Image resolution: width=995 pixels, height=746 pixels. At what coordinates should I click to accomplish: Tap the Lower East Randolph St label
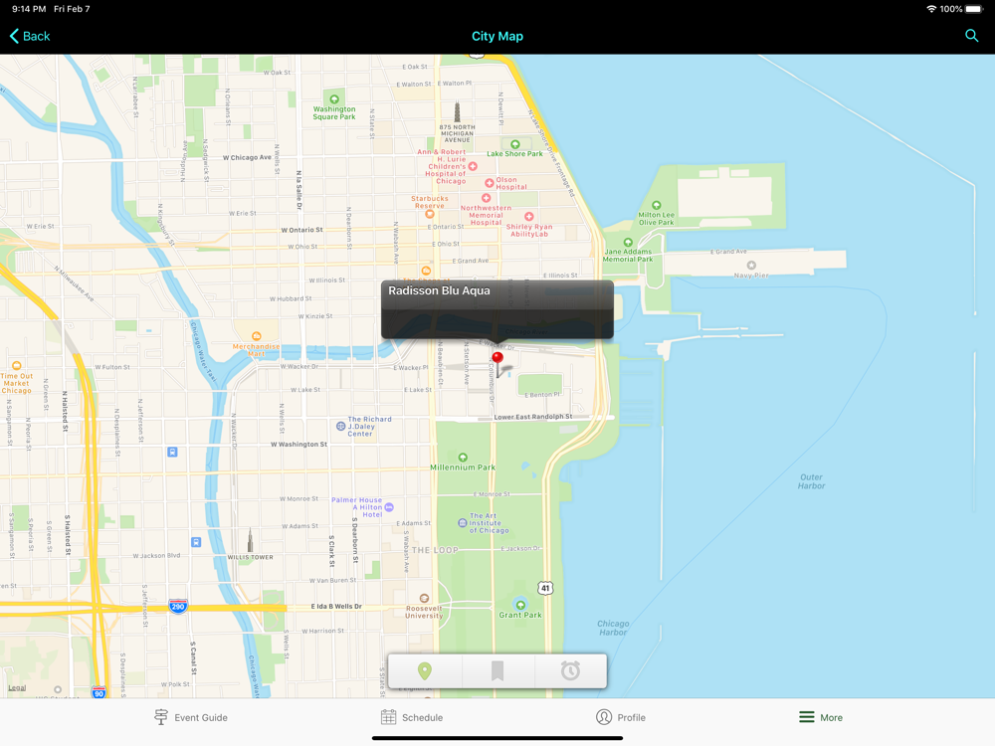[533, 417]
